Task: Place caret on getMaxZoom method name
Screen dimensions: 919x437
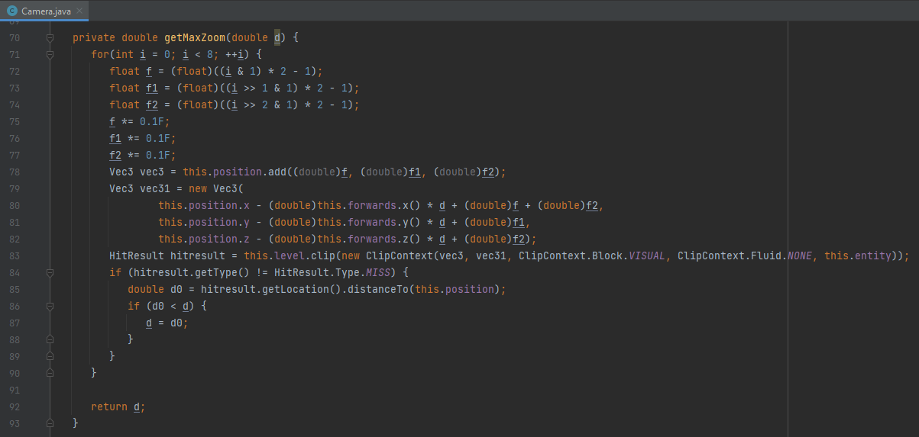Action: 194,37
